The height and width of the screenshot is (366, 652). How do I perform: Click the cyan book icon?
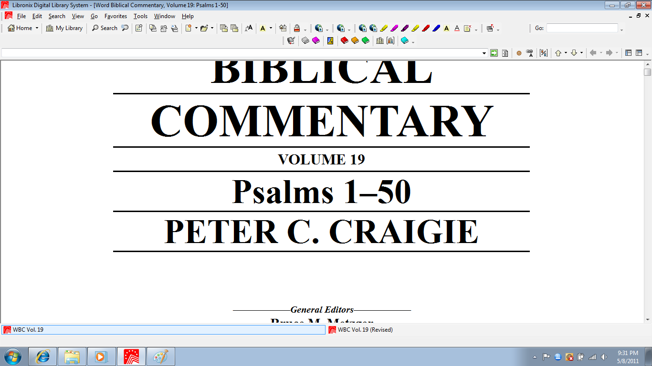click(405, 41)
